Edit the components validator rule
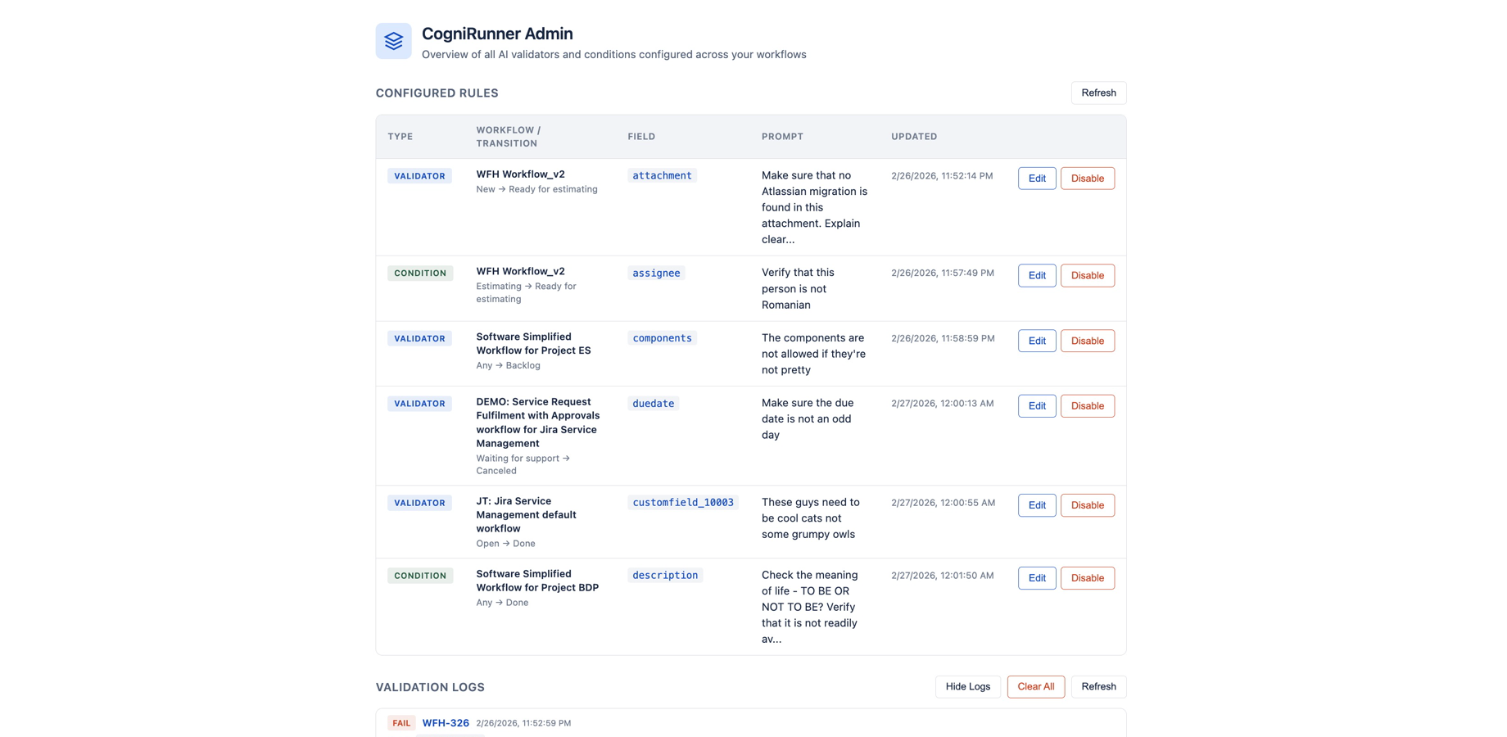The image size is (1507, 737). pos(1036,341)
